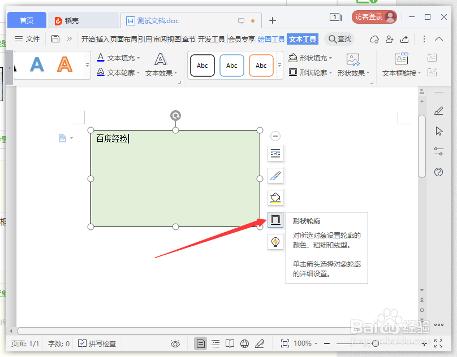The width and height of the screenshot is (457, 357).
Task: Toggle eye protection mode icon
Action: pos(175,343)
